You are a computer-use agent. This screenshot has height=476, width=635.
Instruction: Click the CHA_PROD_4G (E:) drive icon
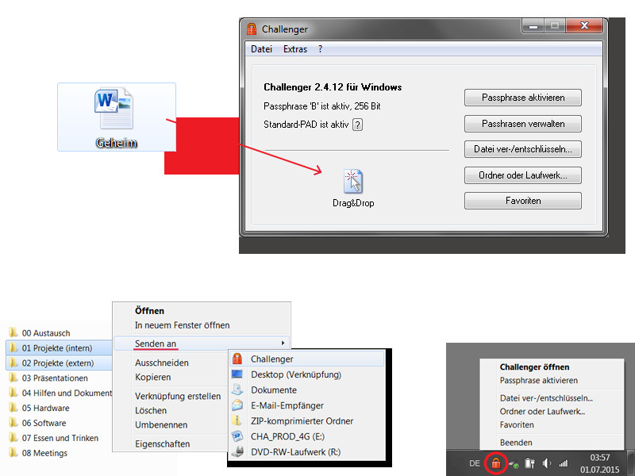click(237, 436)
